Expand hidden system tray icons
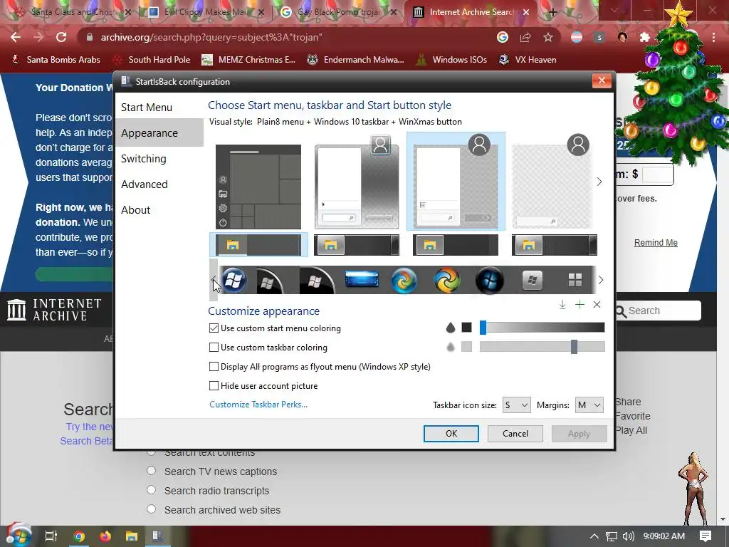The image size is (729, 547). 594,536
